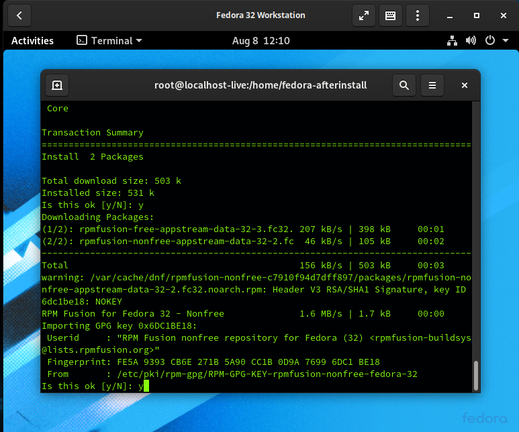Open terminal search with the magnifier icon

pos(404,85)
